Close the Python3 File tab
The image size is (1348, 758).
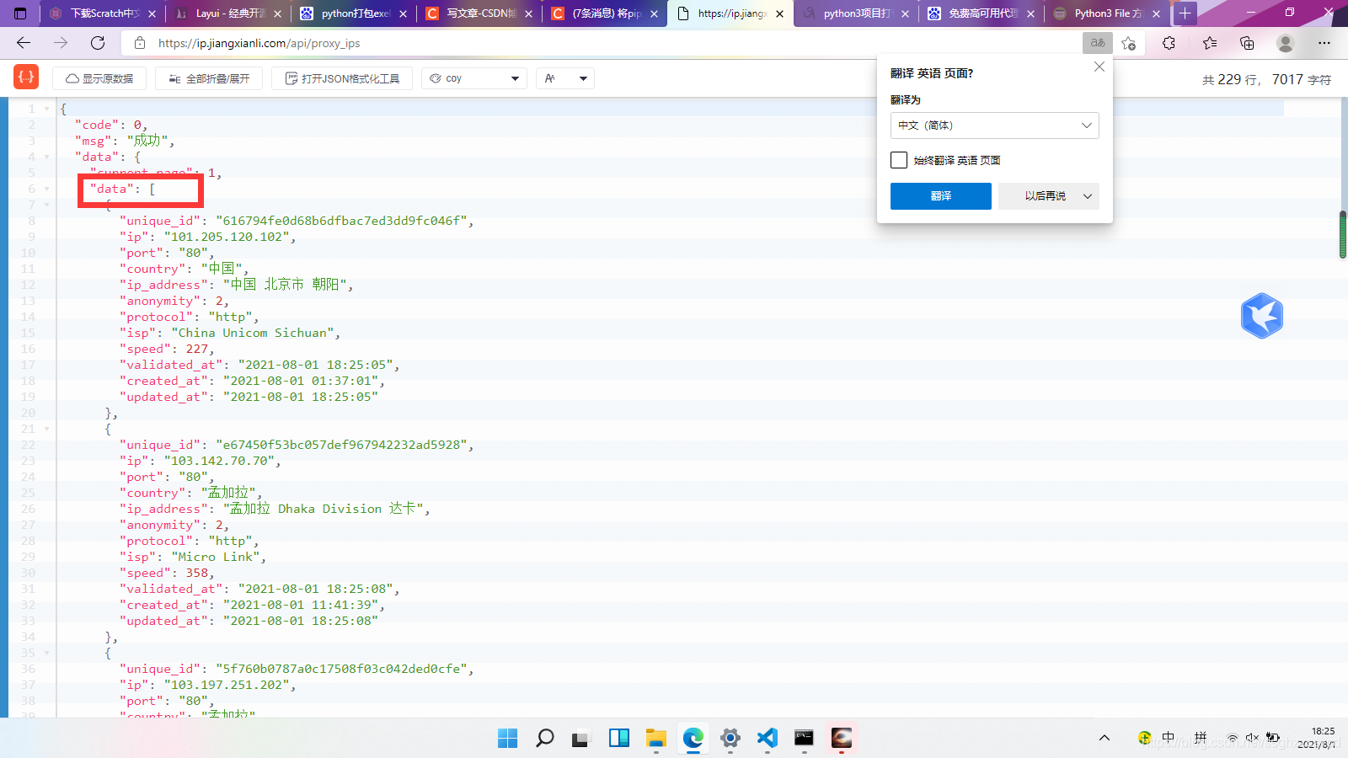(1156, 13)
